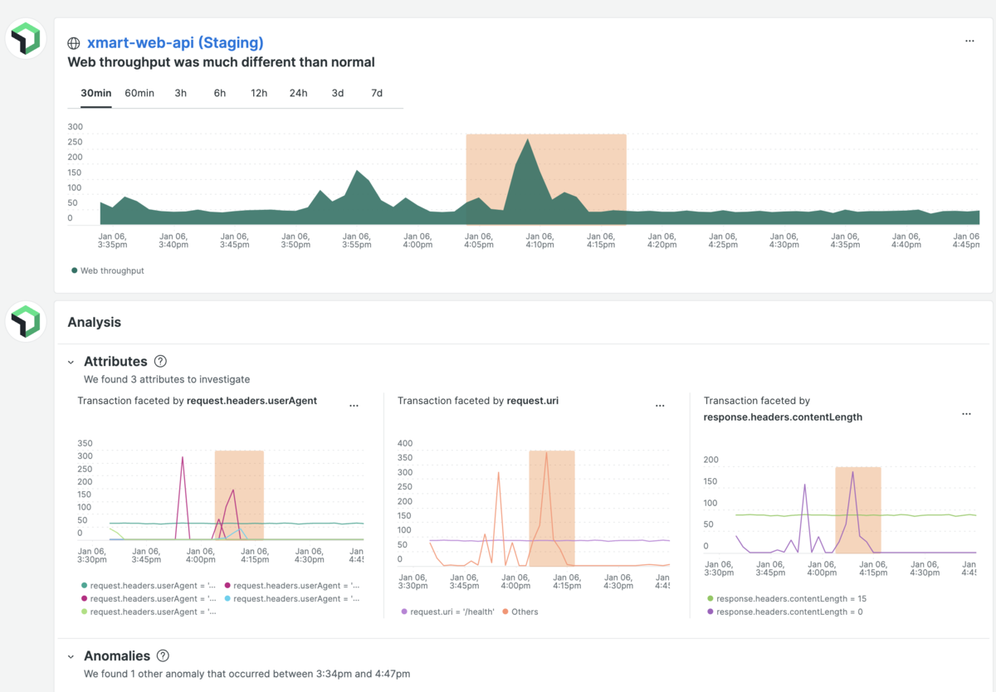Select the 7d time range tab
Viewport: 996px width, 692px height.
(377, 93)
